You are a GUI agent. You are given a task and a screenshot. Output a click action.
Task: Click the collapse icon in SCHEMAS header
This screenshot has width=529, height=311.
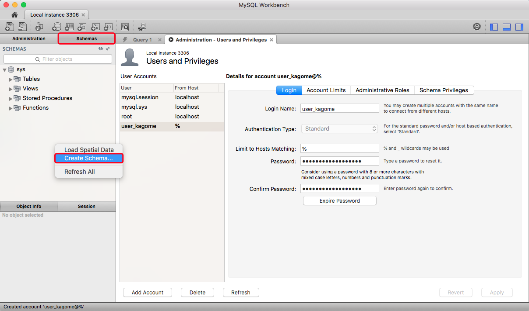pyautogui.click(x=108, y=48)
